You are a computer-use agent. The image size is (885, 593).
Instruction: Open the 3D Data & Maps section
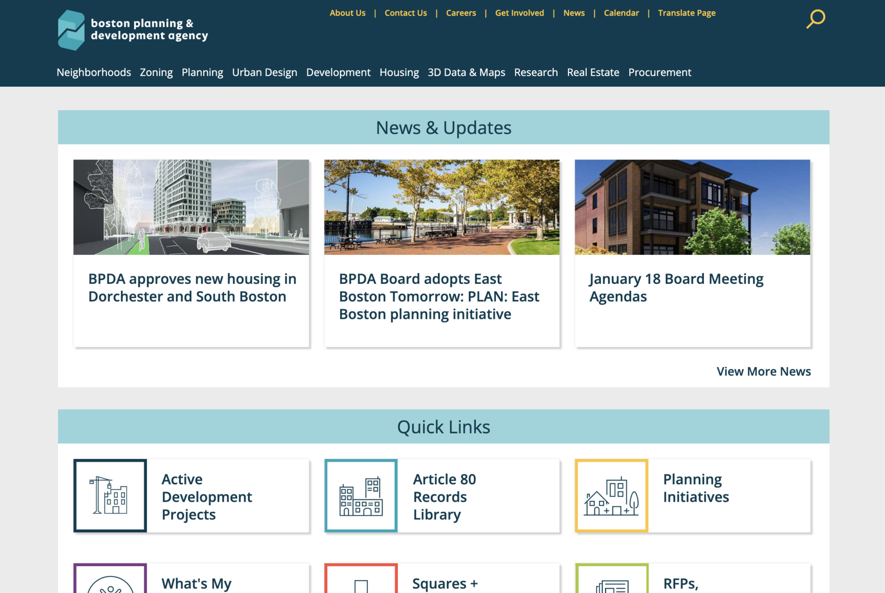tap(466, 72)
